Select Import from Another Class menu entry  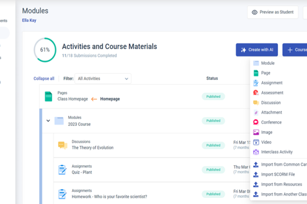pos(284,194)
